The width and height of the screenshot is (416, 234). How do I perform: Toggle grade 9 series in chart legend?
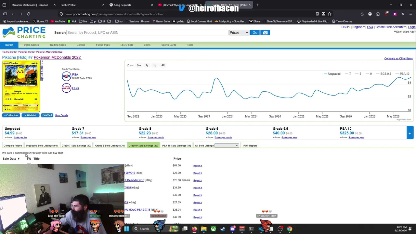(x=369, y=74)
